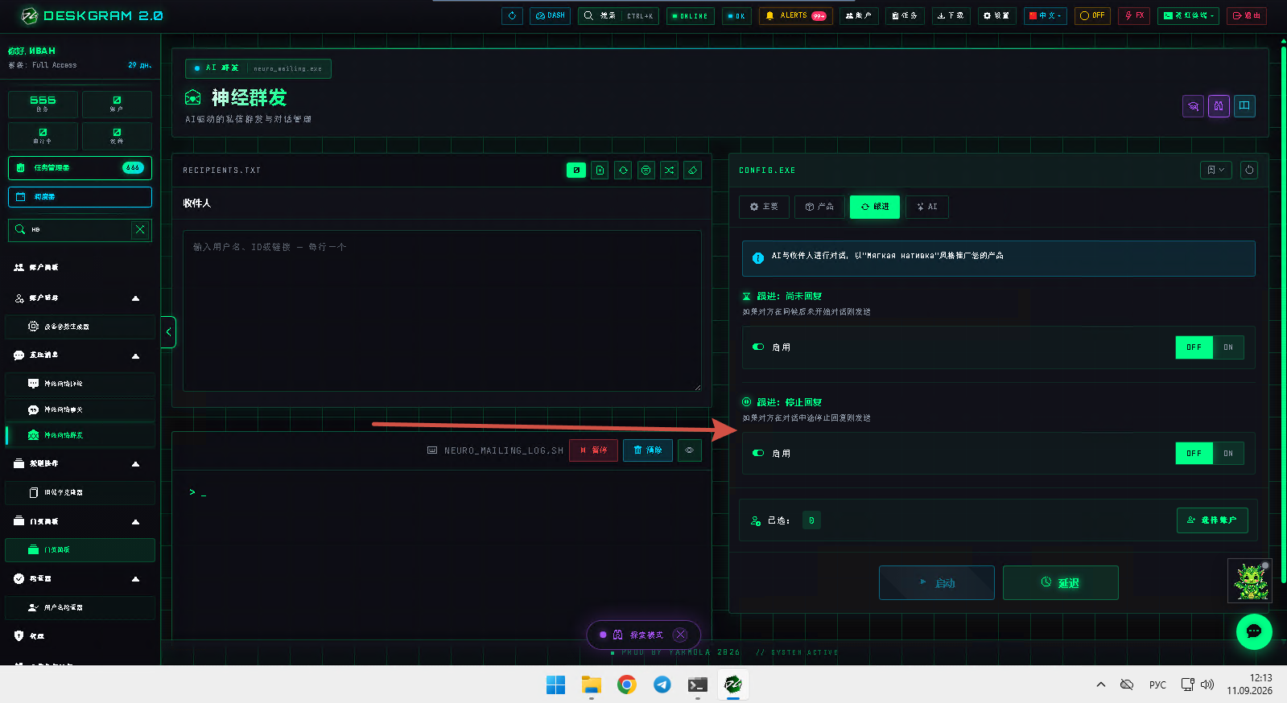
Task: Click the purple graduation cap icon
Action: (x=1194, y=106)
